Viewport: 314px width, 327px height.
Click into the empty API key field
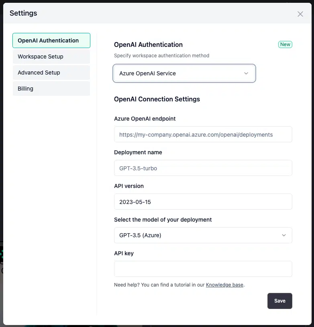[203, 269]
